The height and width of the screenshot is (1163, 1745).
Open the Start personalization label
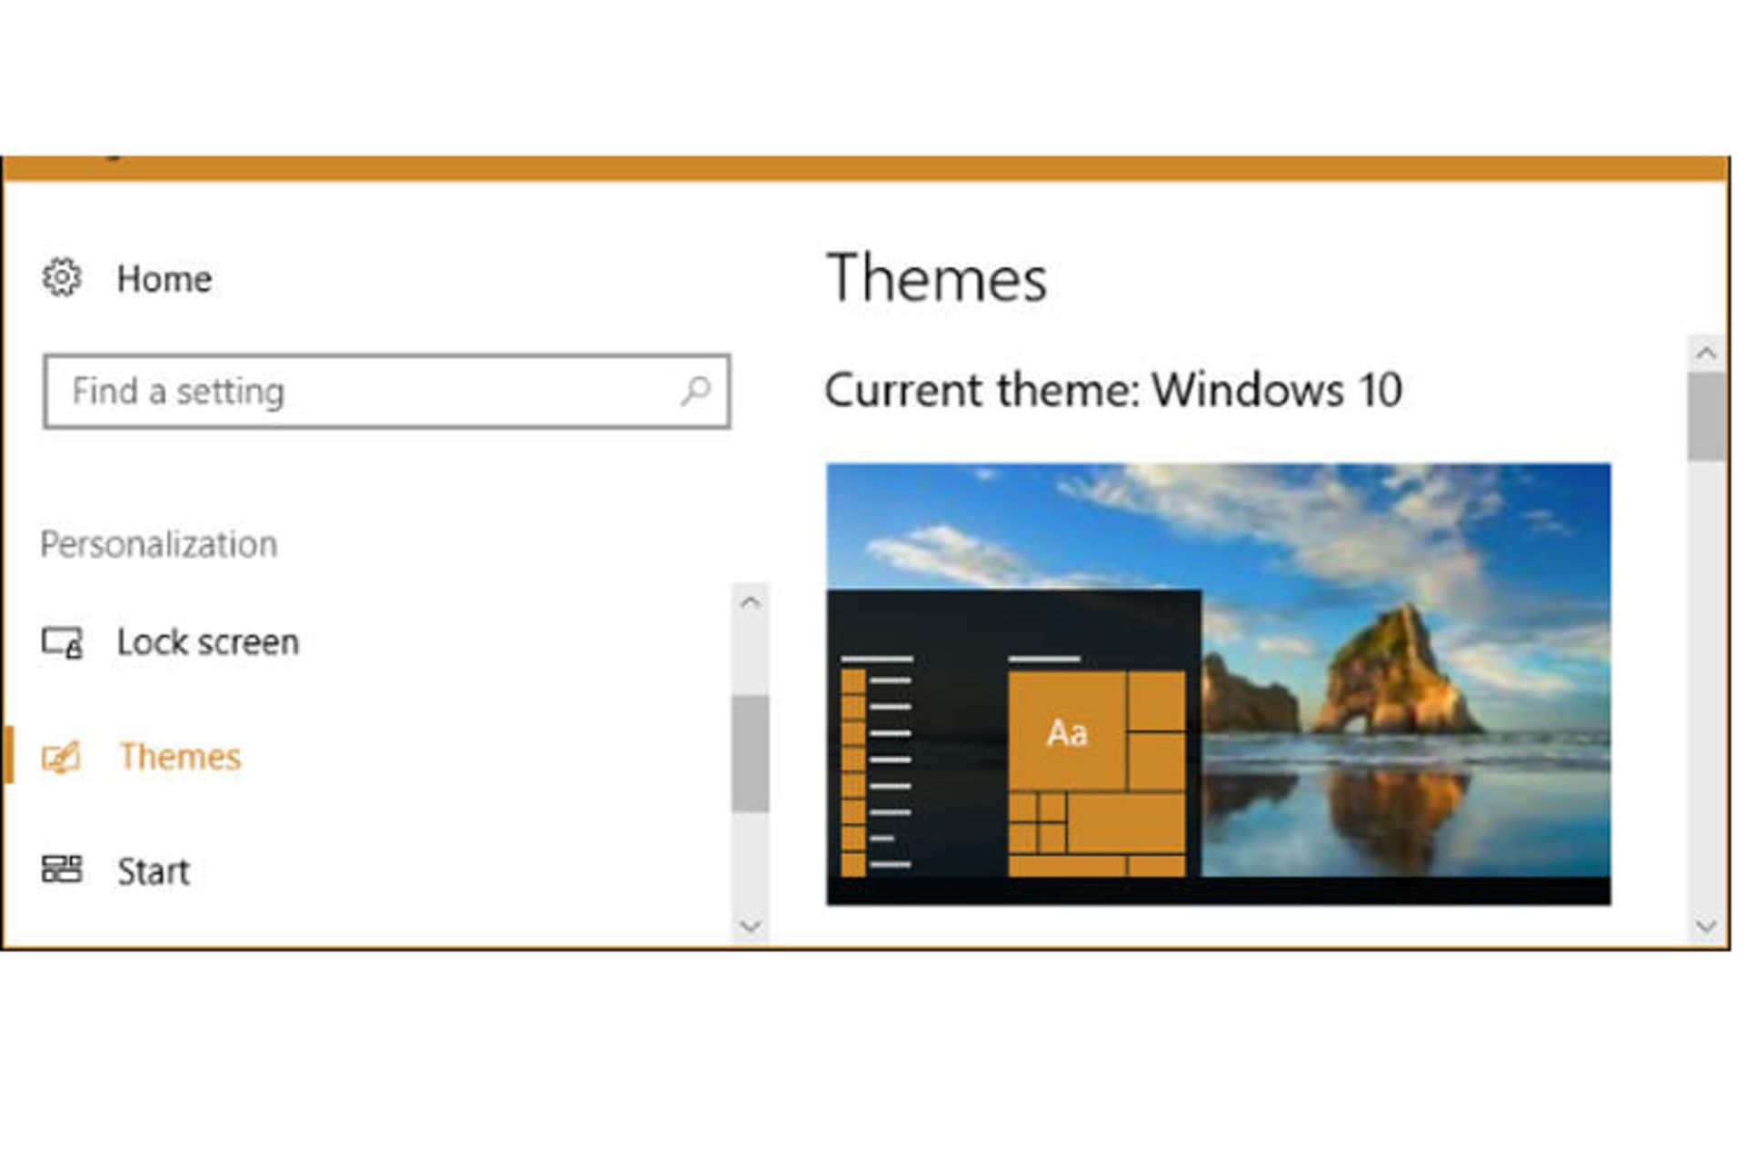(x=154, y=871)
